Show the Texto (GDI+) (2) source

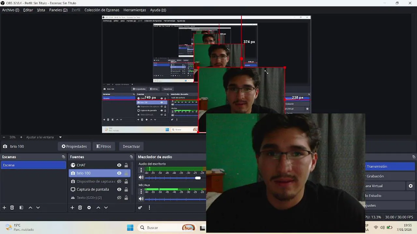pyautogui.click(x=119, y=198)
